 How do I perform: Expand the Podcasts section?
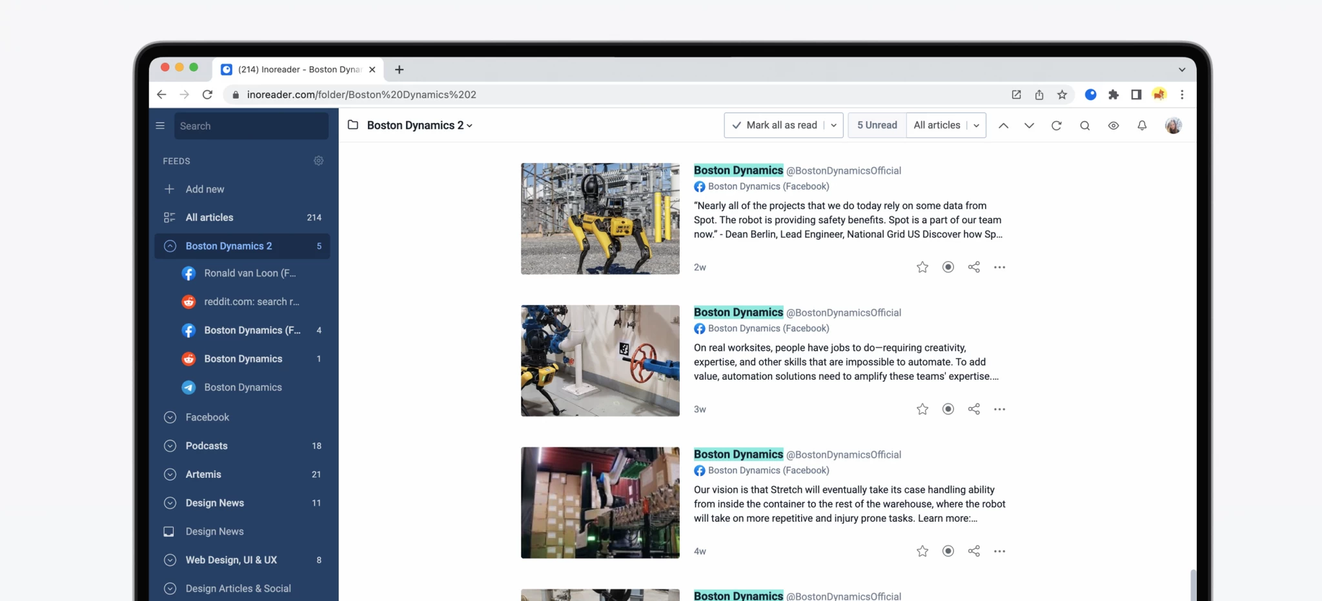[x=170, y=446]
